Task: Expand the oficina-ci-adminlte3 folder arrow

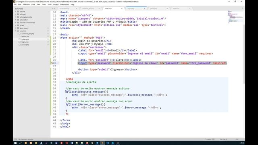Action: 16,23
